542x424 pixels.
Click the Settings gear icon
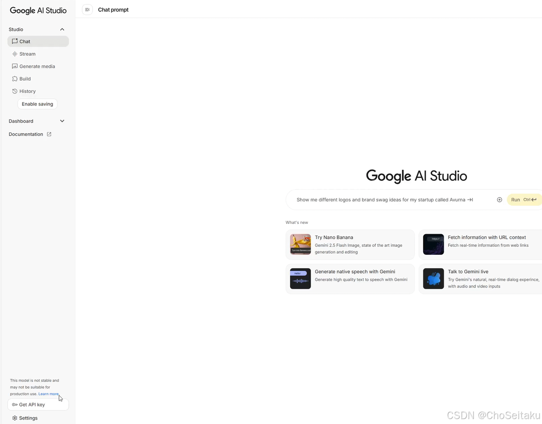pyautogui.click(x=15, y=418)
